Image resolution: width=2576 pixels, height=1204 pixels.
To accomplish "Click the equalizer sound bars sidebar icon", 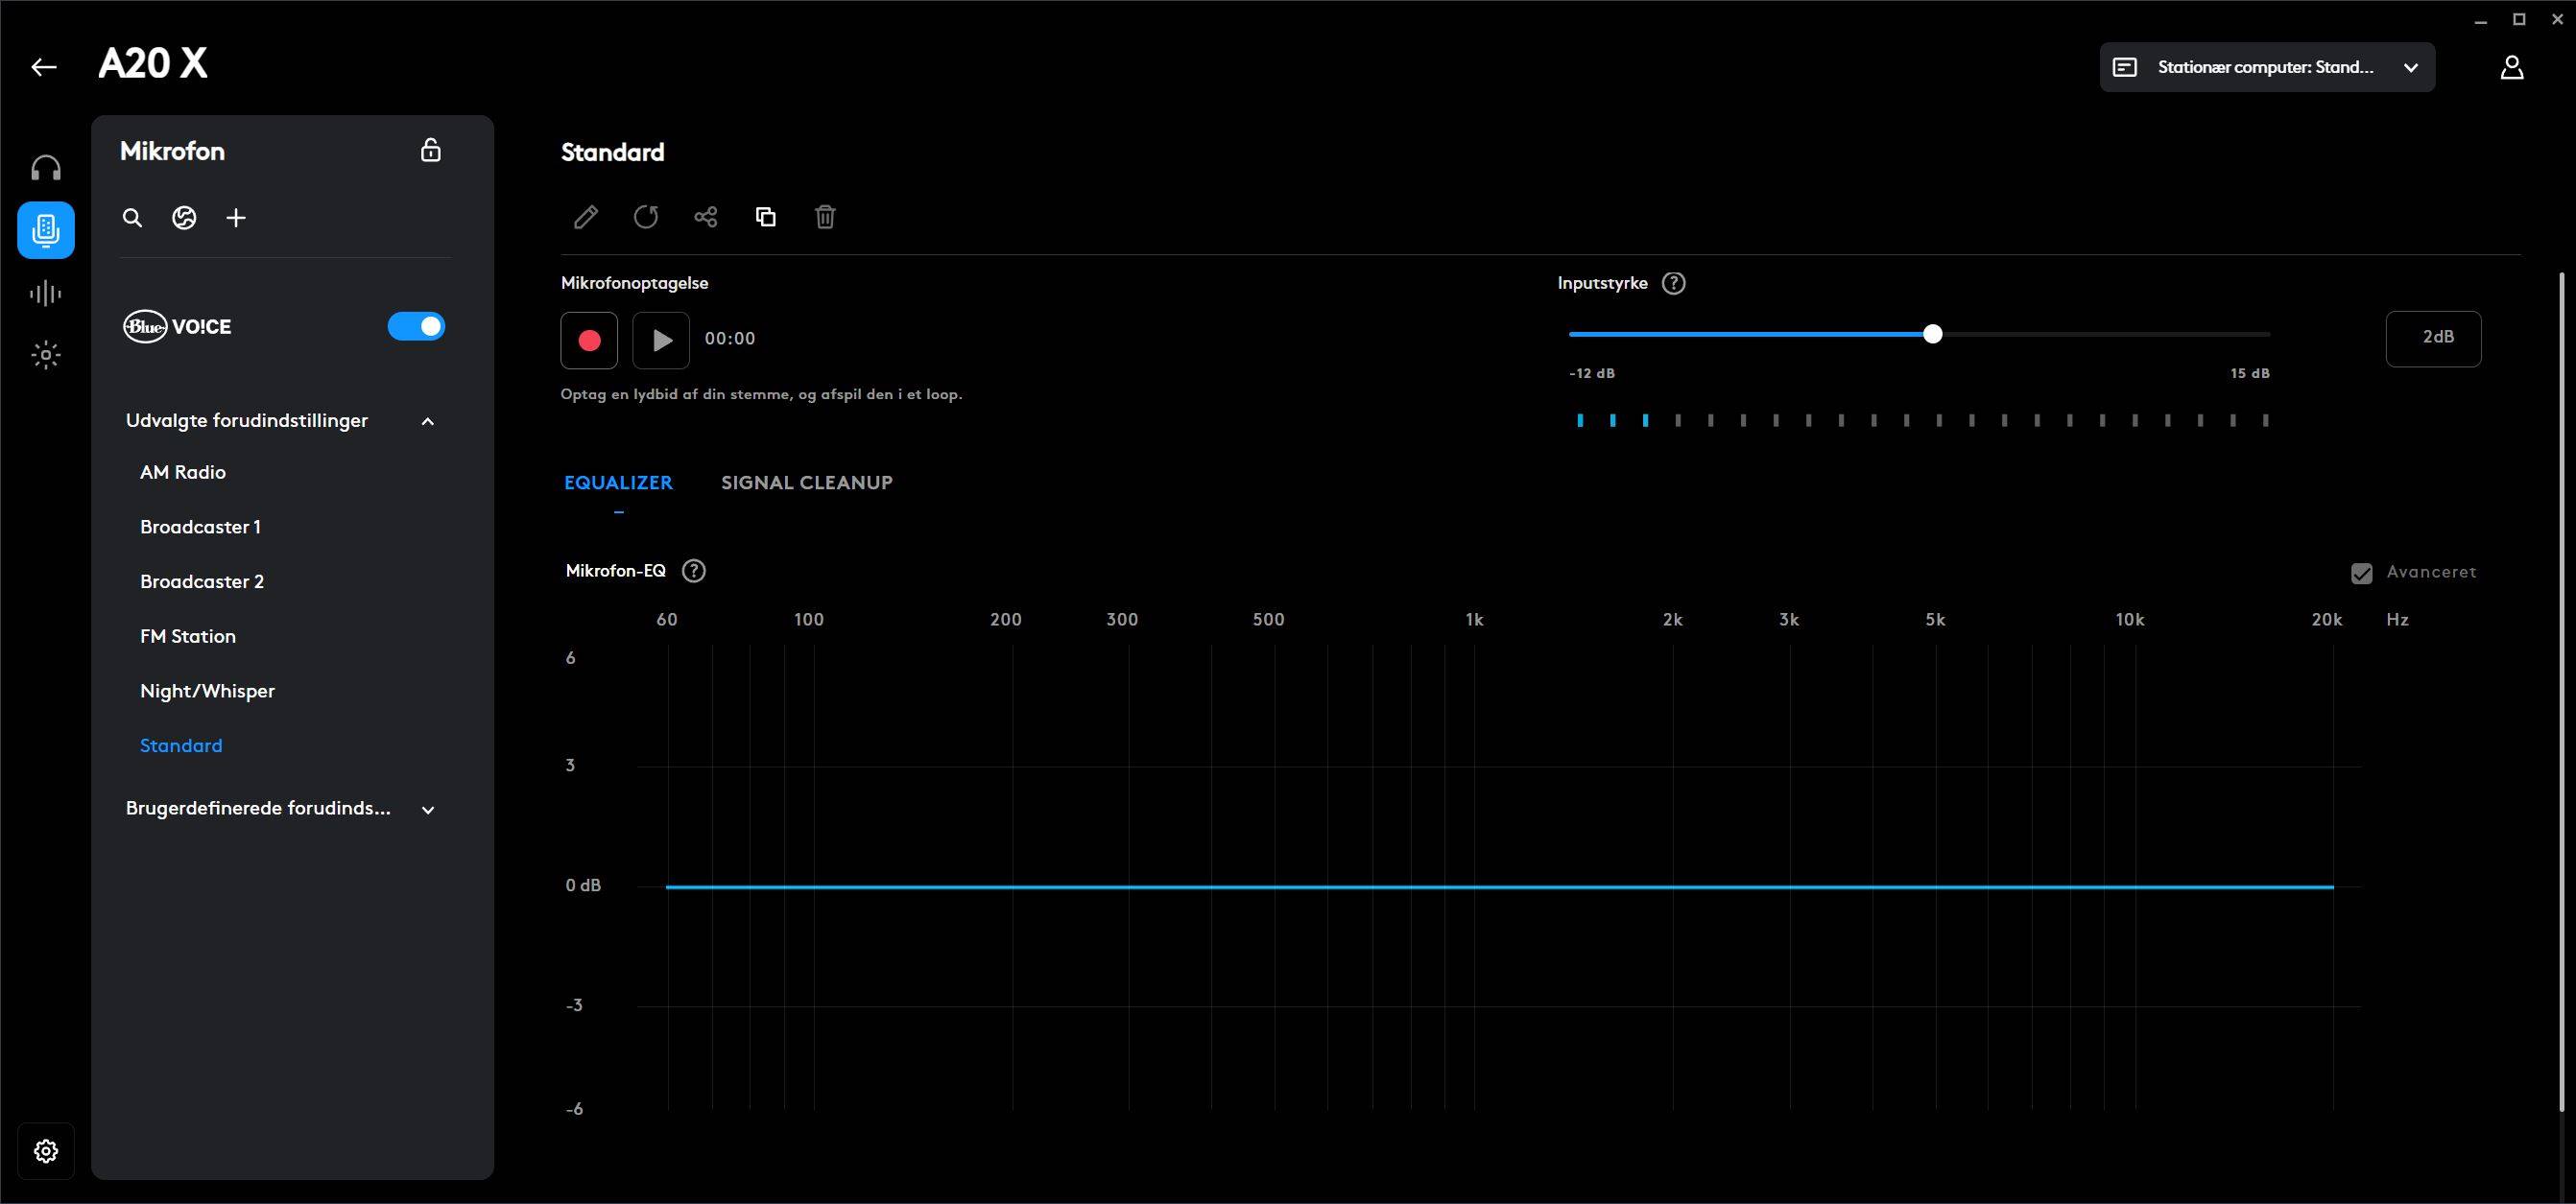I will pos(46,293).
